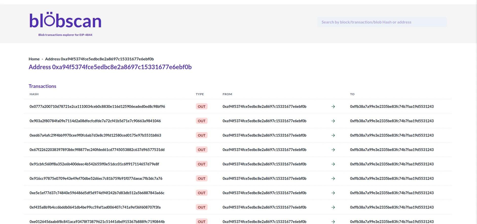Click the arrow icon in 0xed67a4 row
The width and height of the screenshot is (477, 224).
(x=333, y=135)
